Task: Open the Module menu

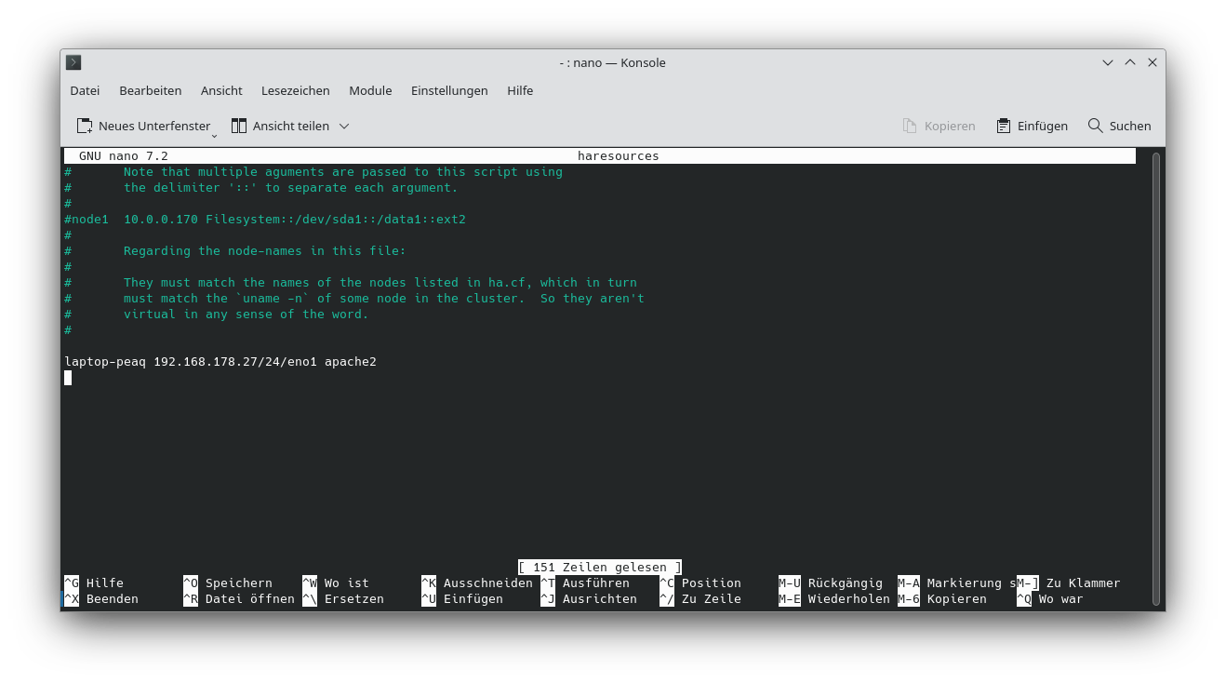Action: tap(370, 90)
